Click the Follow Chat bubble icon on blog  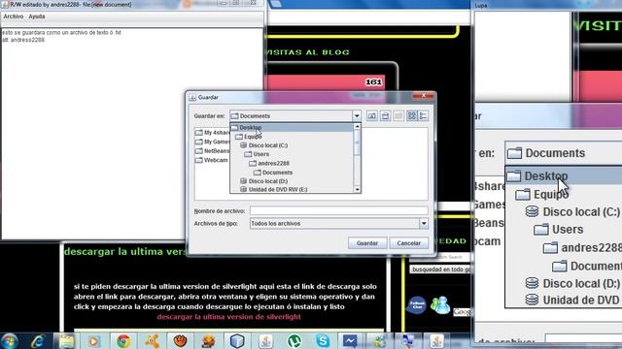417,305
